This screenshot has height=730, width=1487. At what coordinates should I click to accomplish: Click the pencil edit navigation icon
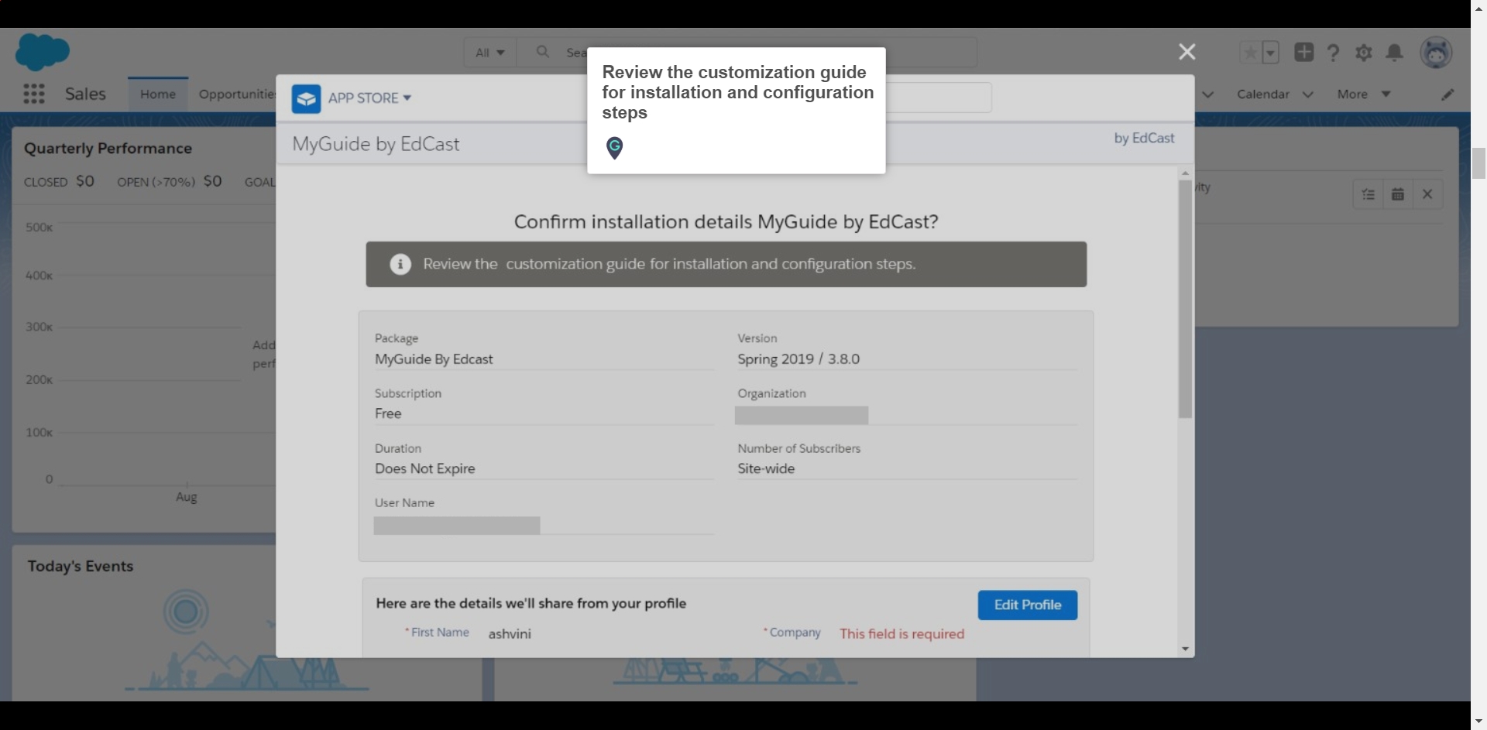(1448, 94)
